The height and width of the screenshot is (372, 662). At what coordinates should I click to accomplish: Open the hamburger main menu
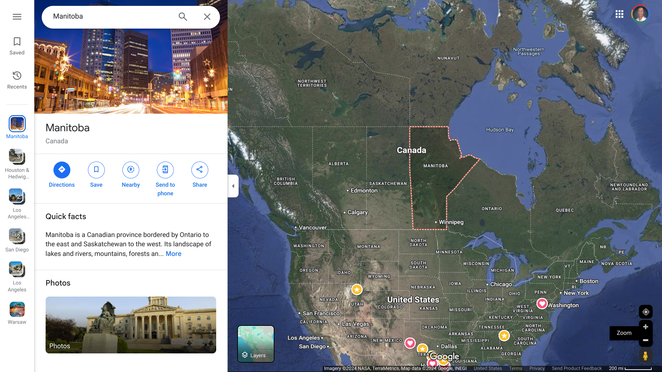(x=17, y=17)
